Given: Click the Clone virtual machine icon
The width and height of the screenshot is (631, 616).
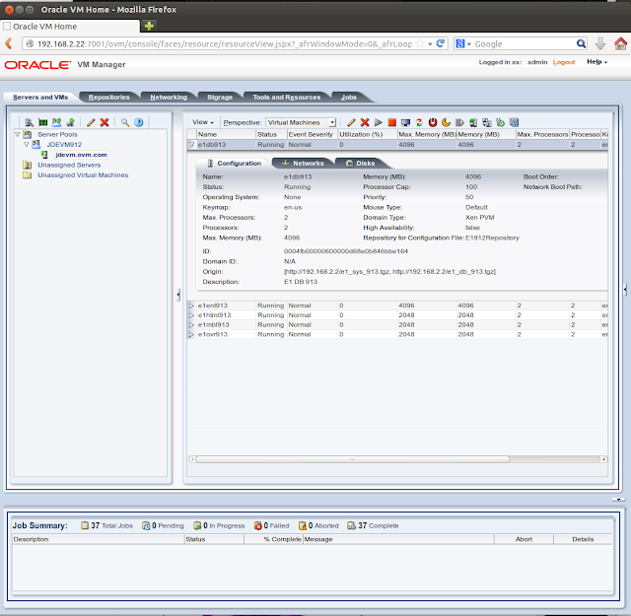Looking at the screenshot, I should (x=487, y=122).
